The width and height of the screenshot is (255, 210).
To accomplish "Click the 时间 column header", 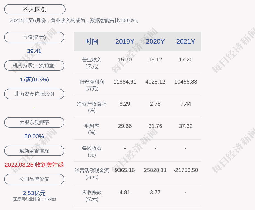I will click(x=92, y=42).
